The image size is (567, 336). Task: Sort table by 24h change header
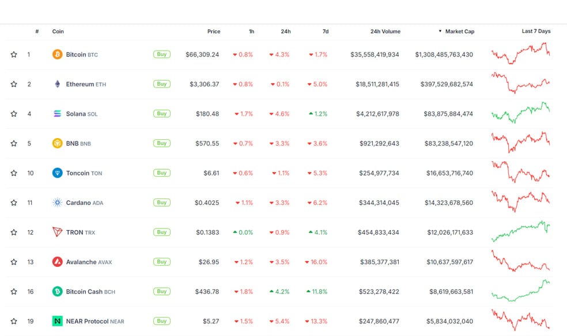(286, 32)
